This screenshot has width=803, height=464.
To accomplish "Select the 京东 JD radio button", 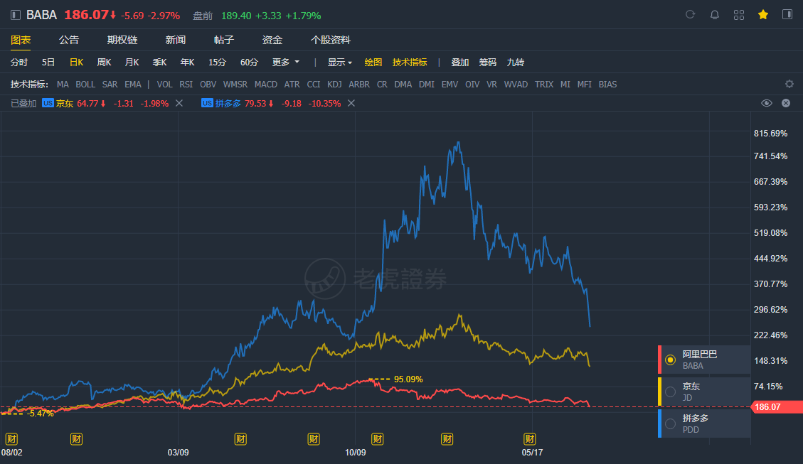I will click(670, 392).
